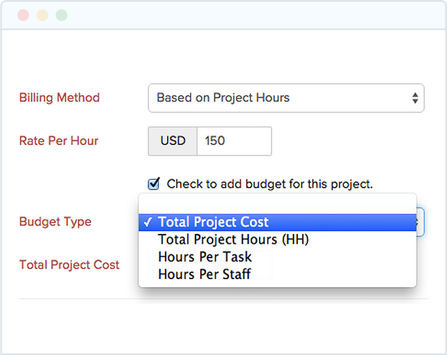Click the Budget Type field label

[55, 222]
